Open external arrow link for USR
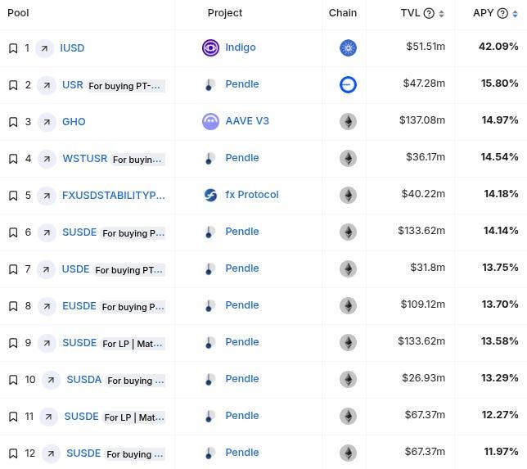Image resolution: width=527 pixels, height=469 pixels. click(x=47, y=85)
